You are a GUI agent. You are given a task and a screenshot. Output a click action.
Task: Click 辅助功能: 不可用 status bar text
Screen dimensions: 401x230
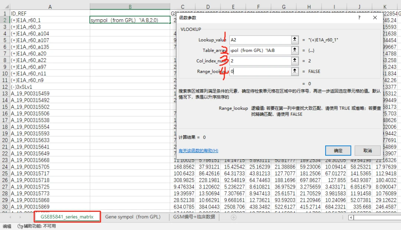pyautogui.click(x=40, y=226)
